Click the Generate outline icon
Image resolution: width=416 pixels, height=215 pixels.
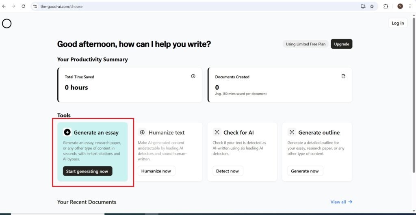coord(292,132)
